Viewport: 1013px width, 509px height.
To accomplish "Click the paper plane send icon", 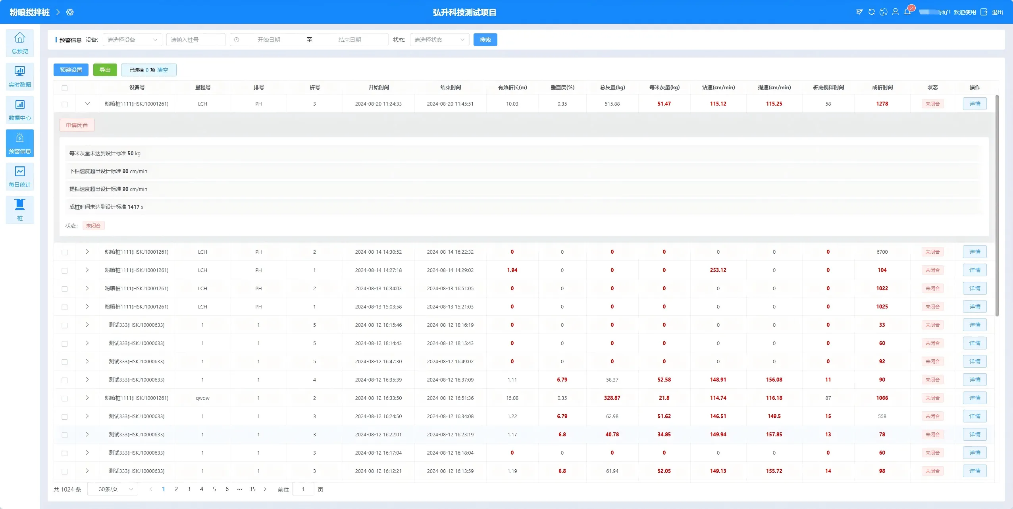I will (859, 12).
